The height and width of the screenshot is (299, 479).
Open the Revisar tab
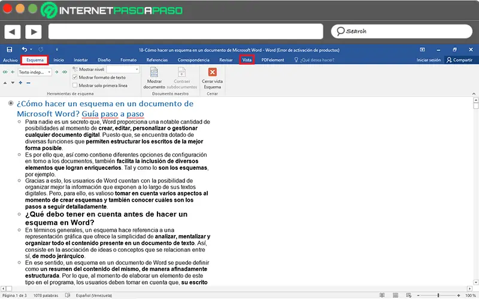(x=226, y=60)
